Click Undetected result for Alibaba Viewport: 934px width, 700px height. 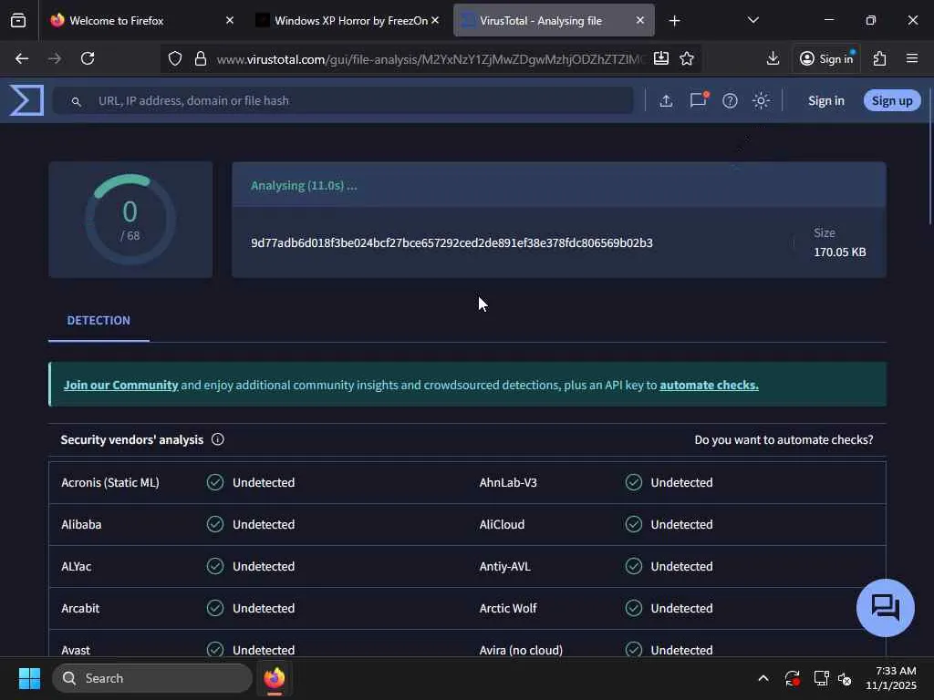click(x=264, y=524)
